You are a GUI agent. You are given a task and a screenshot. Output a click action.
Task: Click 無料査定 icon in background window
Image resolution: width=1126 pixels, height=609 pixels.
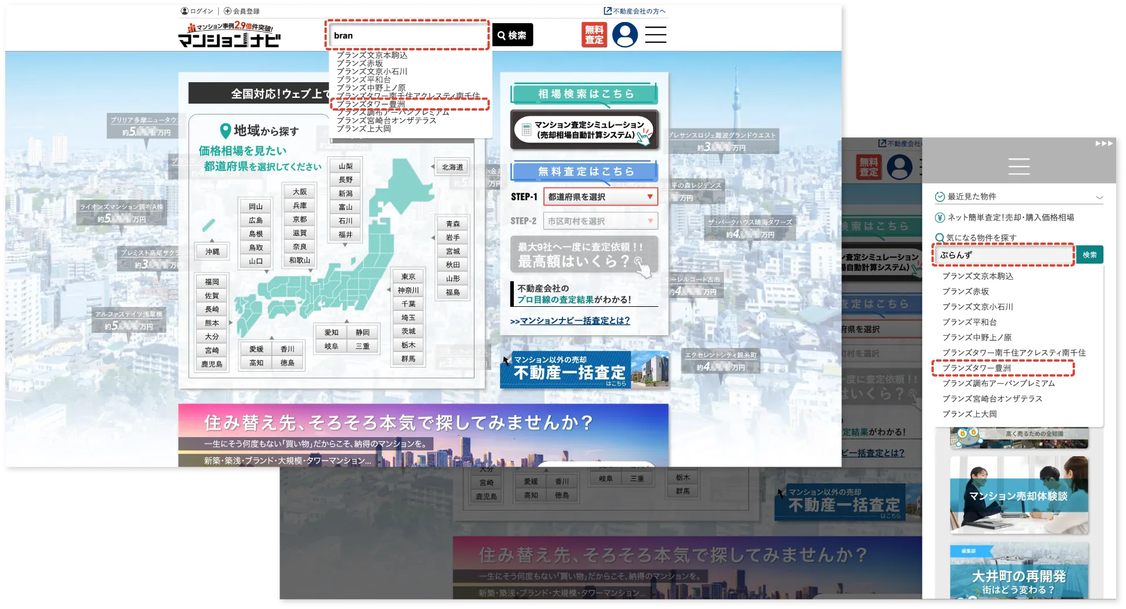click(x=868, y=167)
